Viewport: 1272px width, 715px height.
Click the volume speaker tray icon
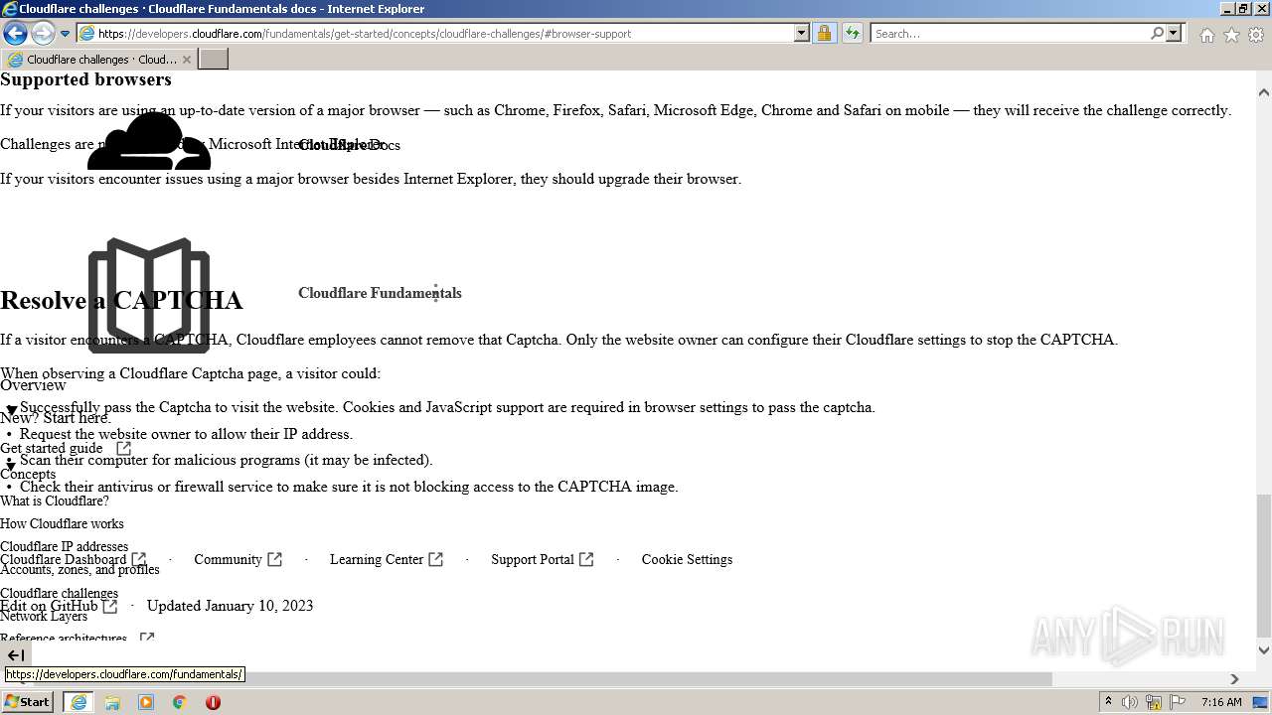point(1130,702)
